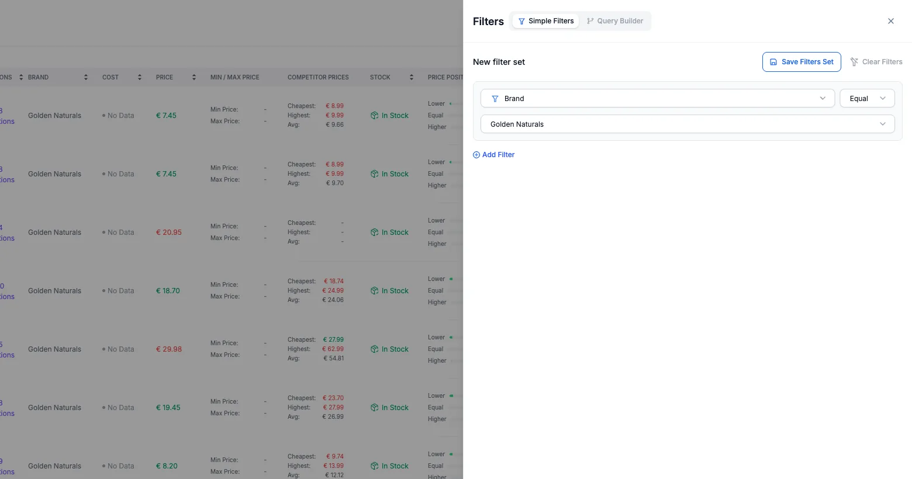Screen dimensions: 912x479
Task: Click the crossed funnel icon beside Clear Filters
Action: coord(854,62)
